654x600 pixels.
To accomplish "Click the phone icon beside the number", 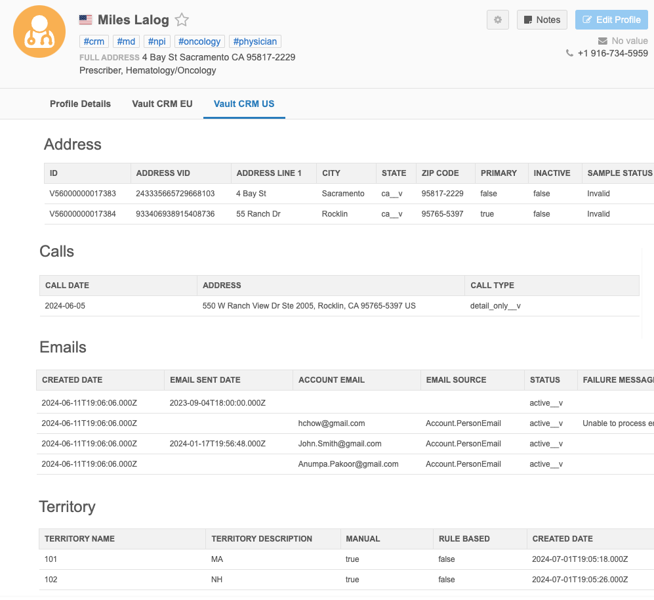I will [569, 53].
